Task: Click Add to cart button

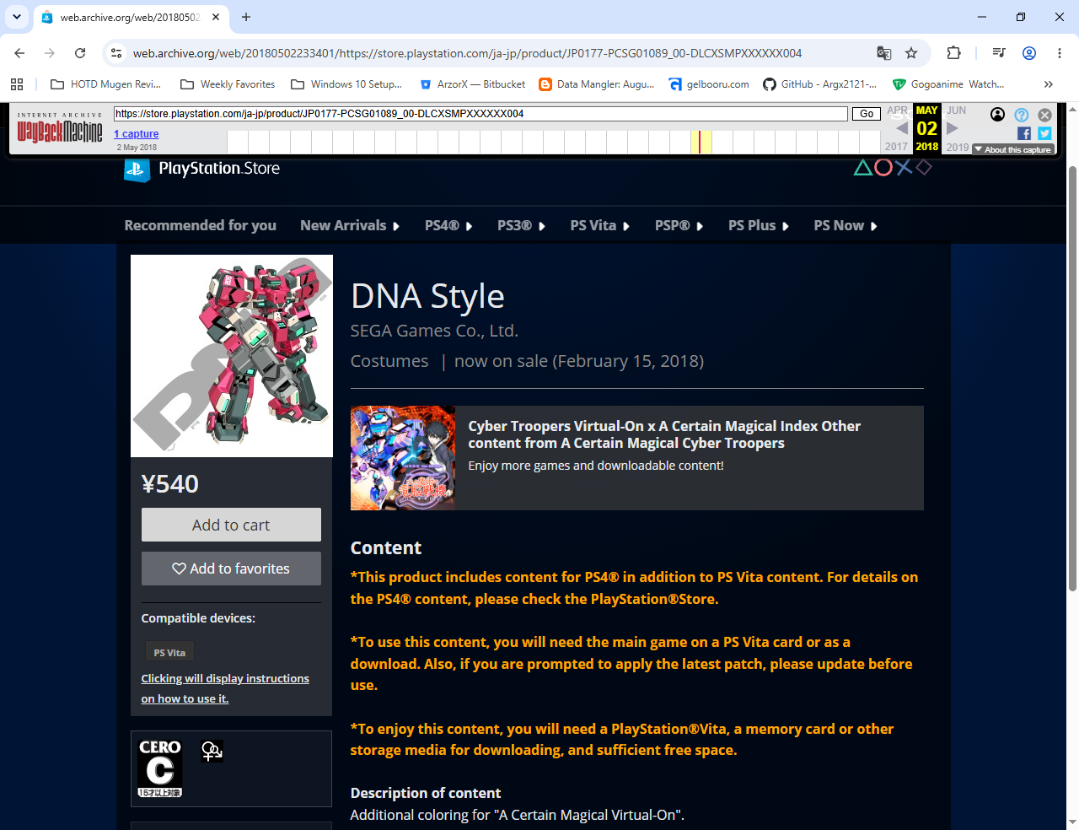Action: pos(231,525)
